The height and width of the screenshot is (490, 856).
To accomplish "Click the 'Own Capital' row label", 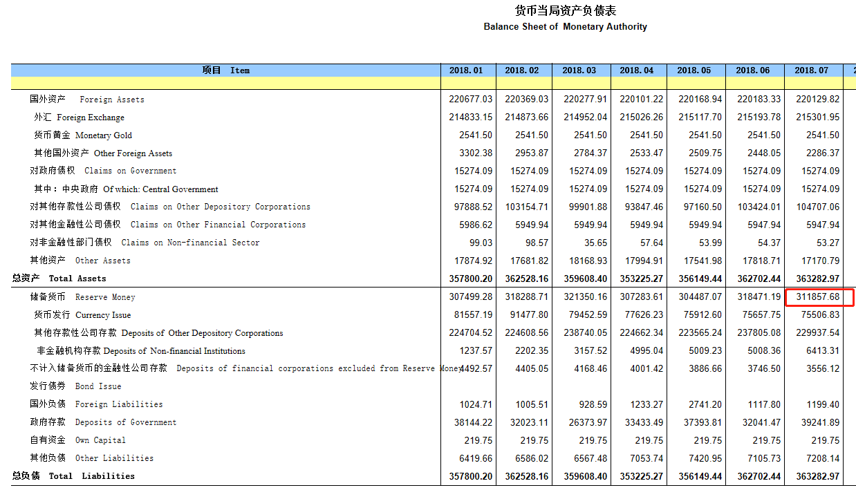I will (x=100, y=440).
